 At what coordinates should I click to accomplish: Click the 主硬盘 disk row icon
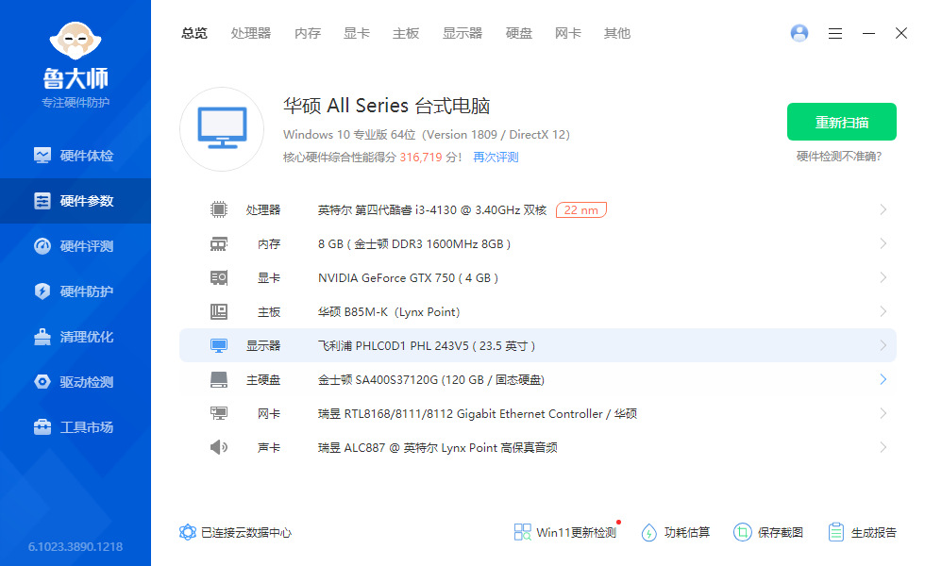click(219, 379)
